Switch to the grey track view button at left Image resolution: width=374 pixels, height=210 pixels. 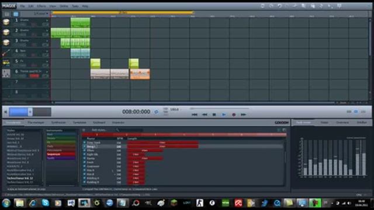pos(6,14)
